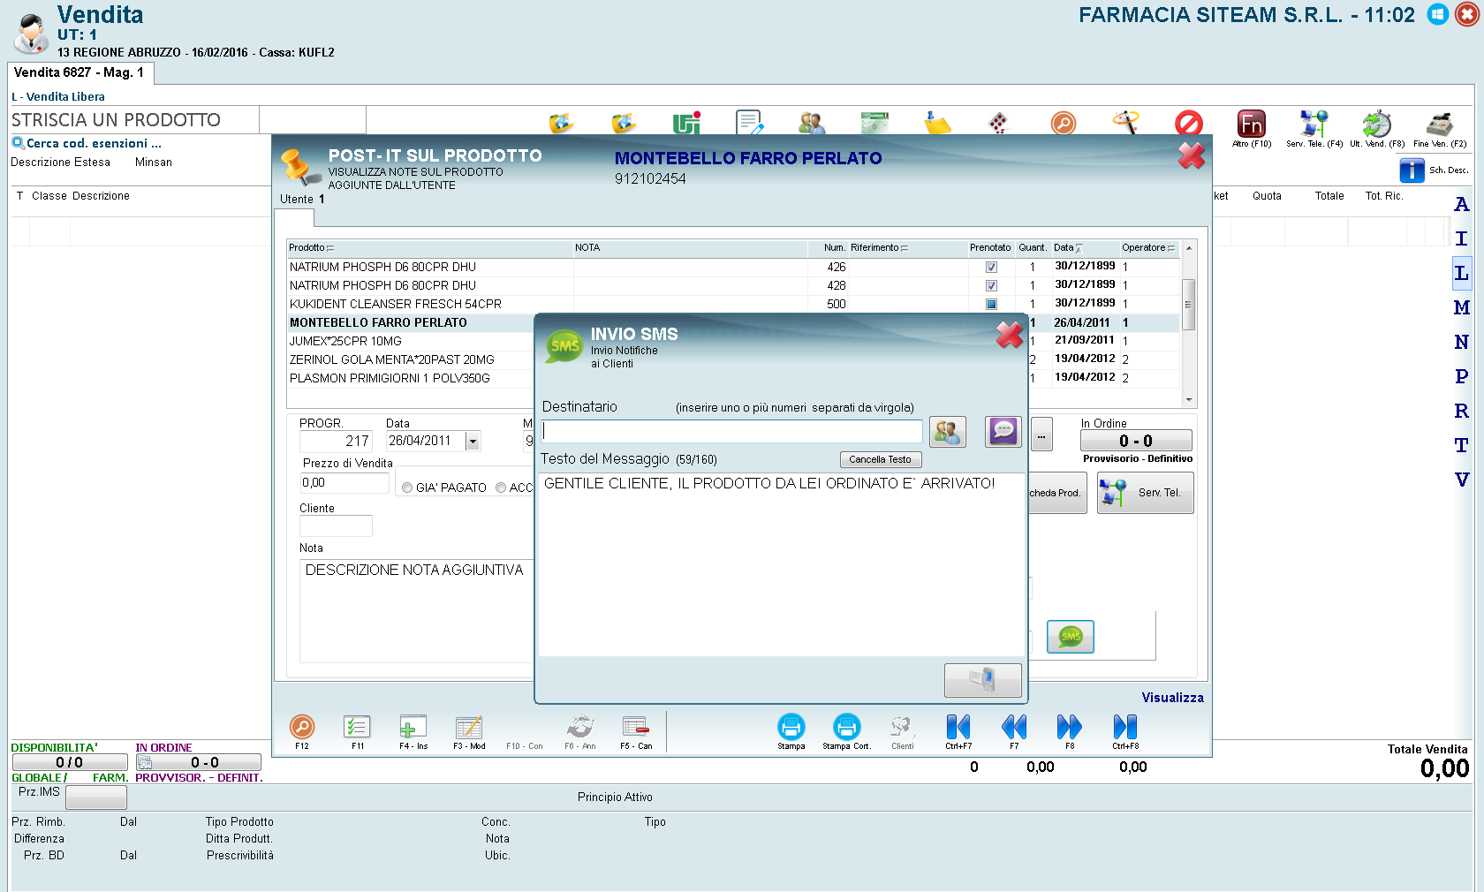Screen dimensions: 1484x892
Task: Click the Stampa printer icon
Action: pos(791,727)
